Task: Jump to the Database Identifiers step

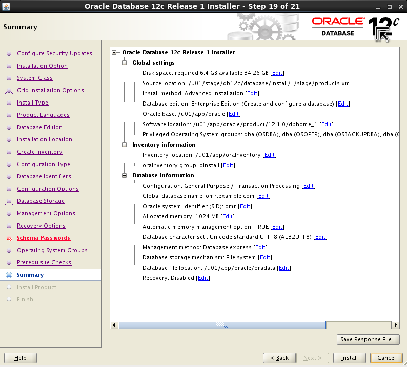Action: tap(44, 176)
